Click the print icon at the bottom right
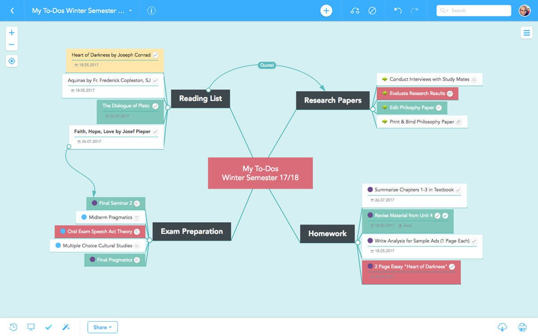The height and width of the screenshot is (336, 538). (x=522, y=327)
